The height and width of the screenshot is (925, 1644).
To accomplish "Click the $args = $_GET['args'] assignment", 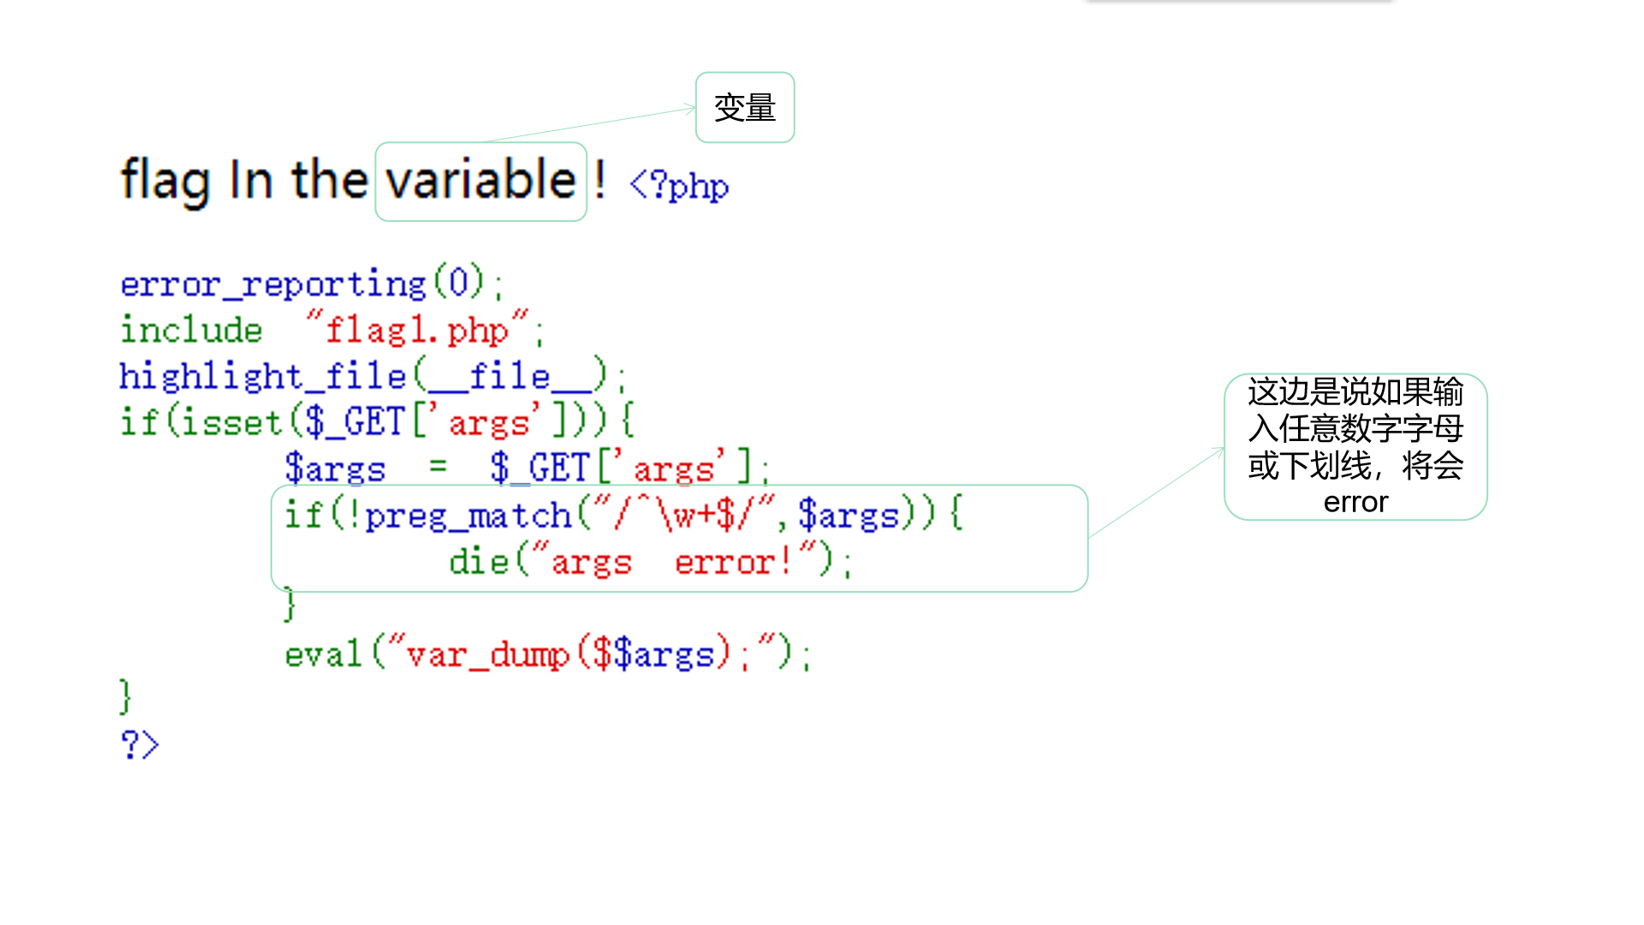I will 526,468.
